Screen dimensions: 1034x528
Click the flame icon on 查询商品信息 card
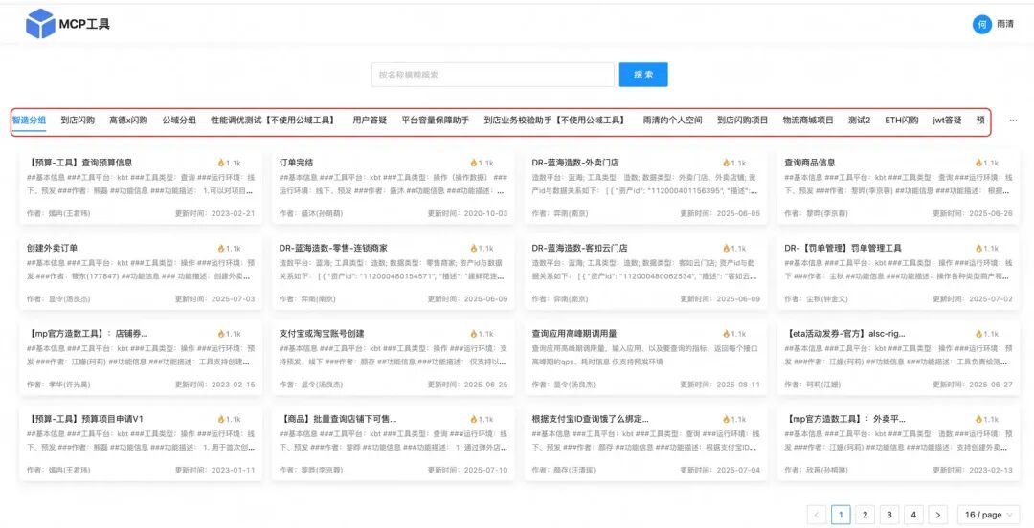pyautogui.click(x=978, y=163)
